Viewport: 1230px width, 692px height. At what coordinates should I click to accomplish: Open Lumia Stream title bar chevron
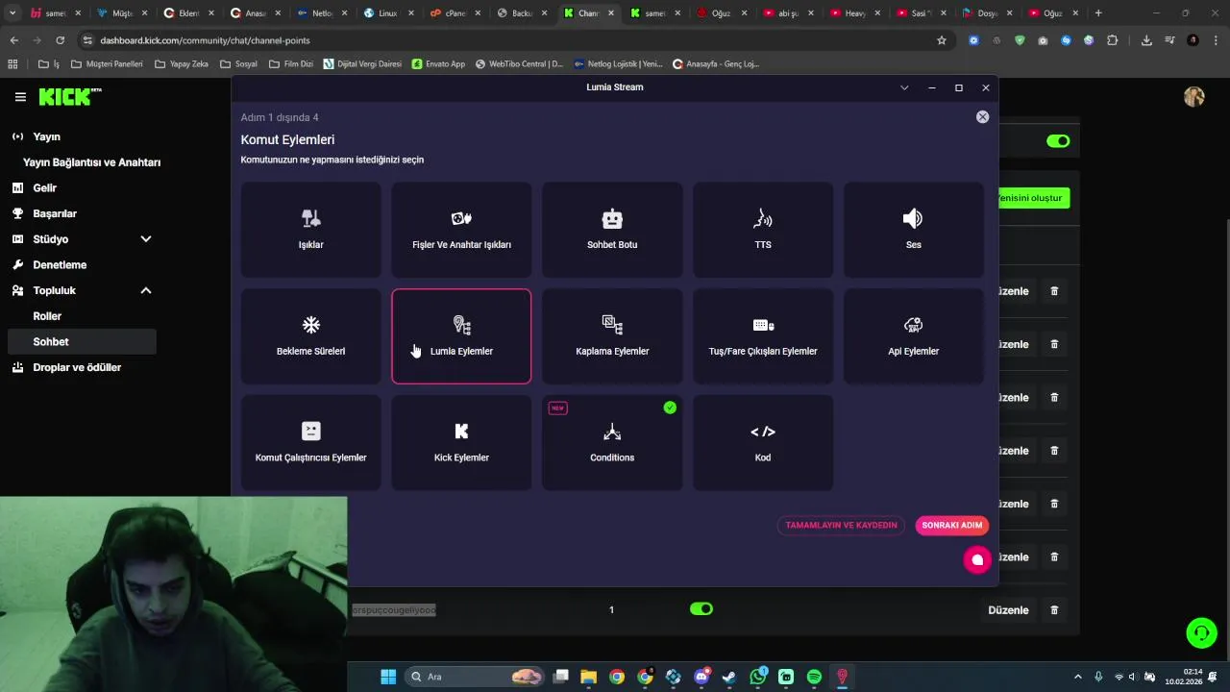click(904, 87)
